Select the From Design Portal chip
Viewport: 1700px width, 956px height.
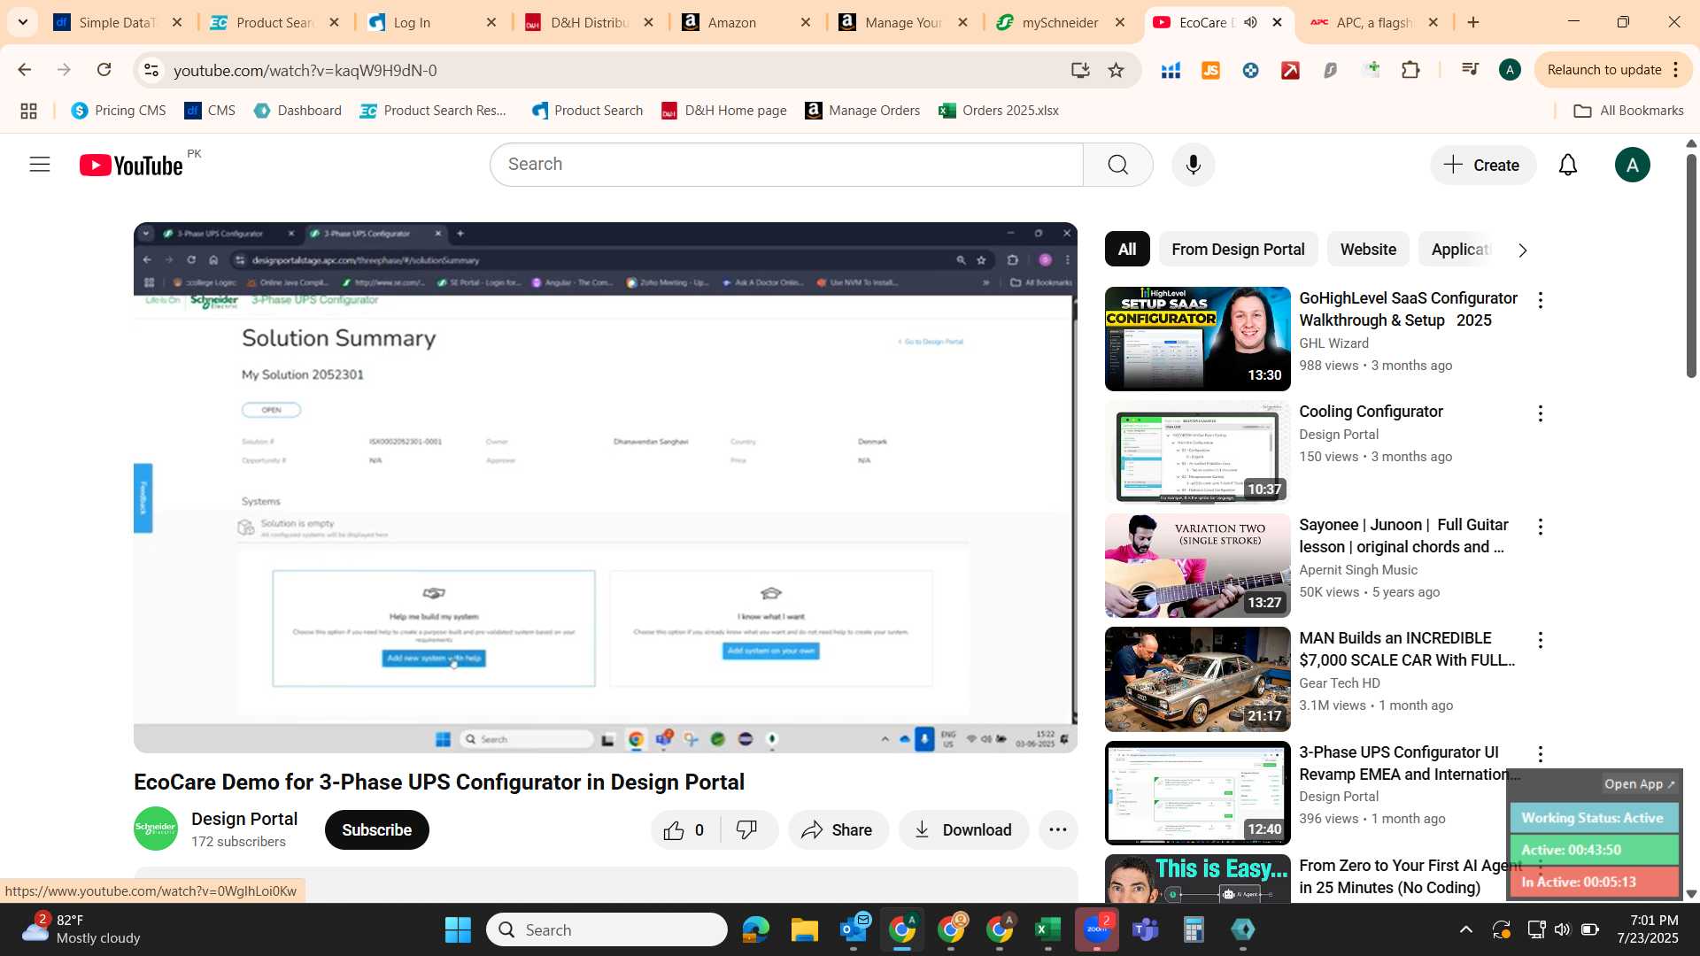point(1238,250)
